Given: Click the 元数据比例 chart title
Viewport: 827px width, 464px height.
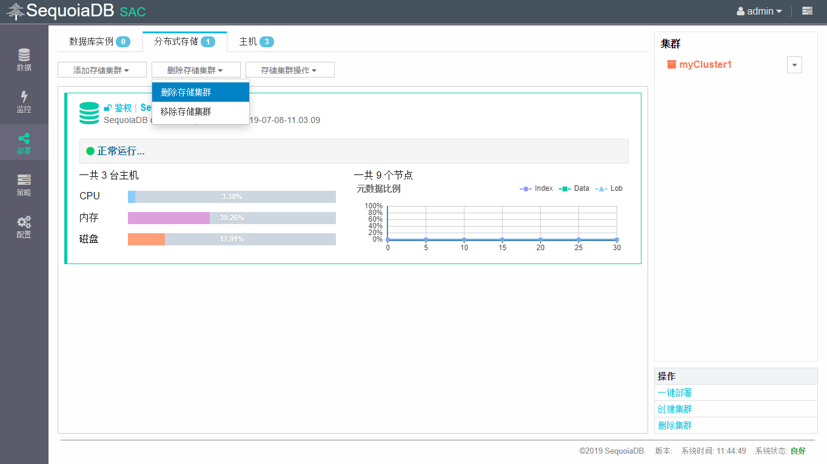Looking at the screenshot, I should click(379, 188).
